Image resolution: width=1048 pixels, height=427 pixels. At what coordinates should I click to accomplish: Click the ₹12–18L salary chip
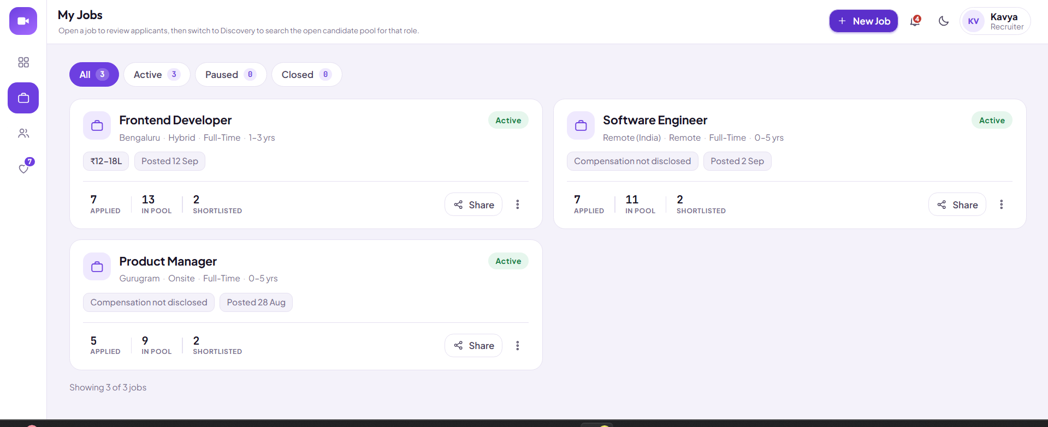point(106,161)
